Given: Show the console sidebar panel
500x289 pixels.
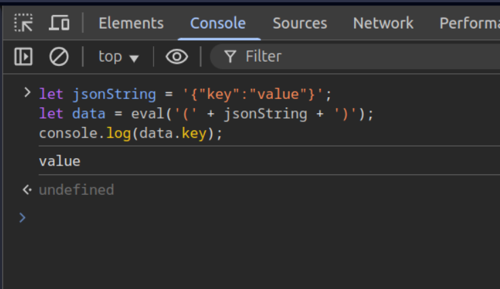Looking at the screenshot, I should (23, 57).
